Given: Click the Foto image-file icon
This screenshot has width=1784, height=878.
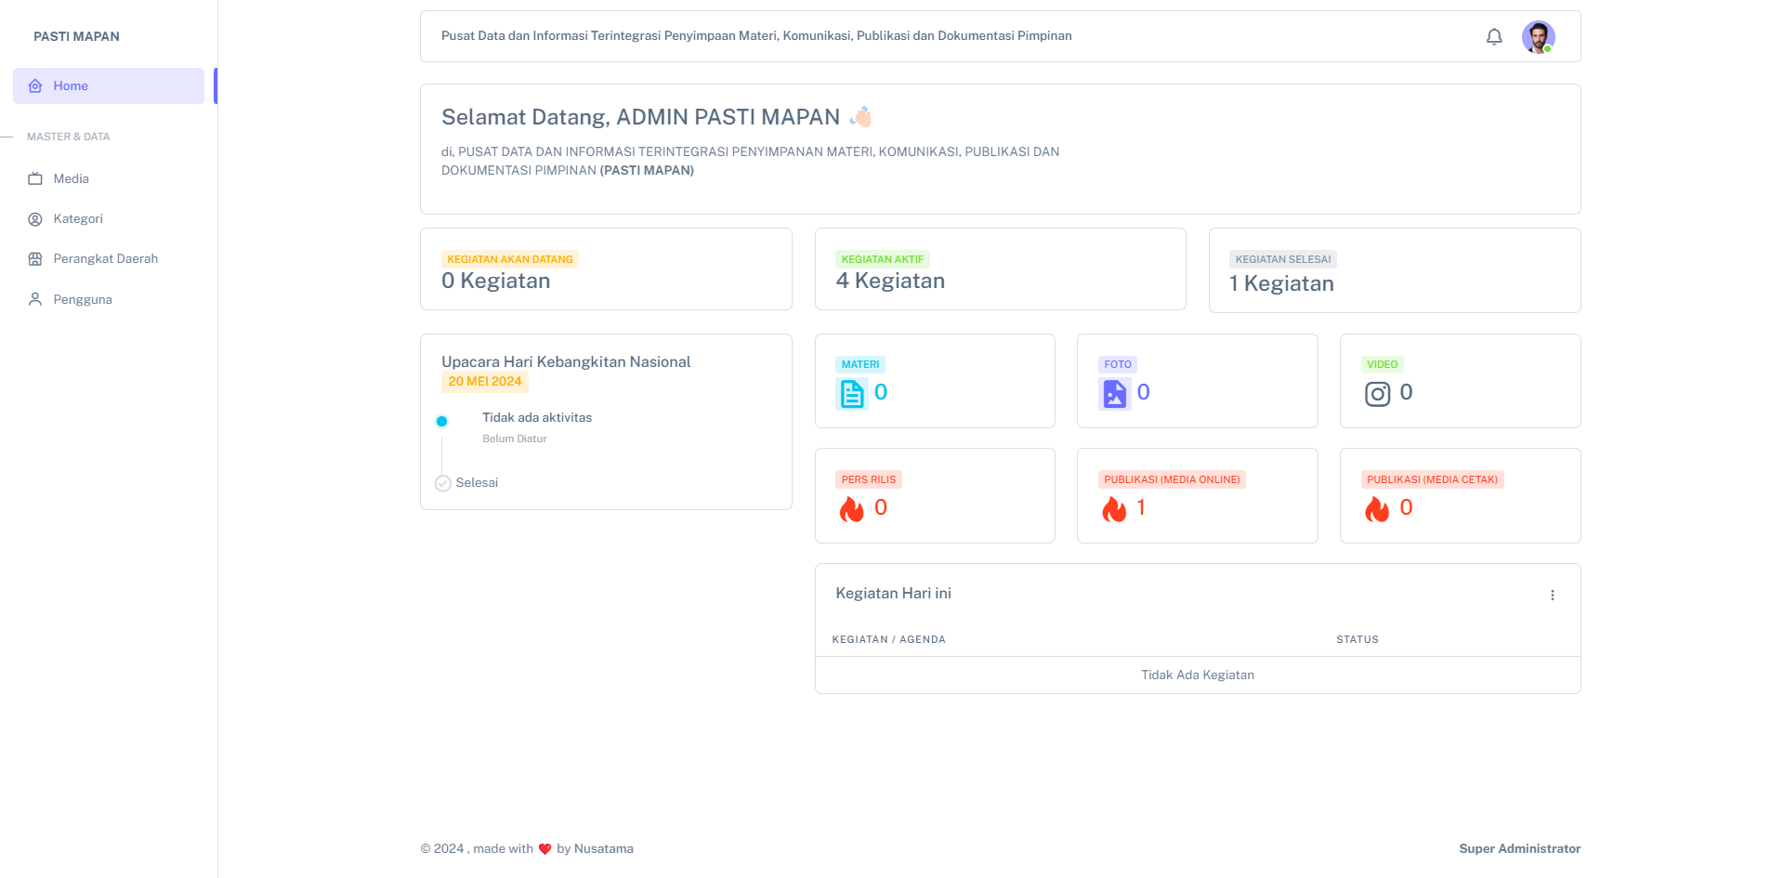Looking at the screenshot, I should pyautogui.click(x=1114, y=394).
